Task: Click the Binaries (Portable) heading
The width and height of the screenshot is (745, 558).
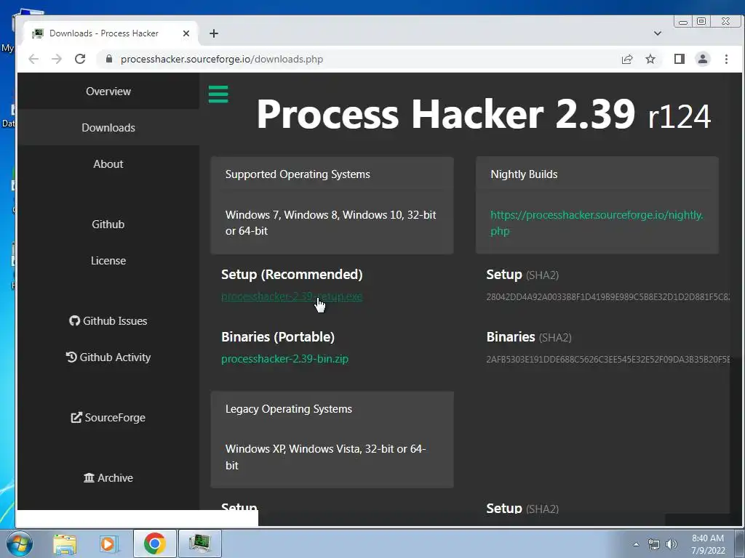Action: click(278, 336)
